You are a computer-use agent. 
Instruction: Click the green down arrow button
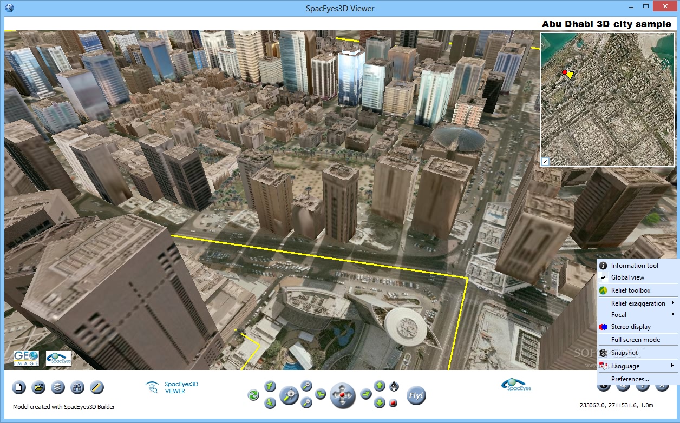pos(380,403)
